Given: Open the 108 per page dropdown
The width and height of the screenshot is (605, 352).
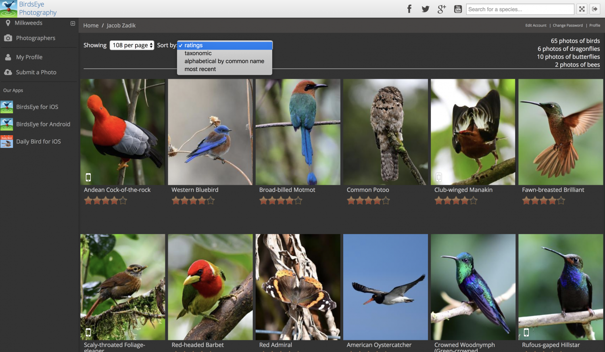Looking at the screenshot, I should pos(132,45).
